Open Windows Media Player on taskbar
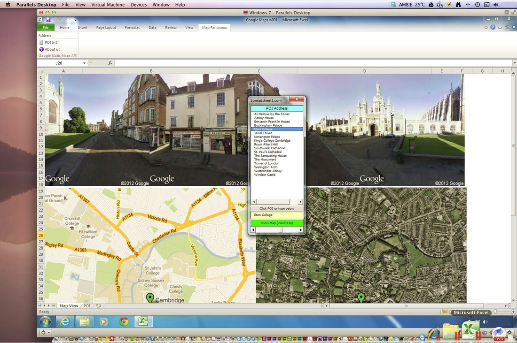Image resolution: width=517 pixels, height=343 pixels. coord(103,321)
